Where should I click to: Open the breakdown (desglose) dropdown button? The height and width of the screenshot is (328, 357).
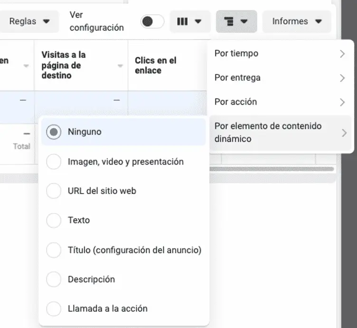236,21
